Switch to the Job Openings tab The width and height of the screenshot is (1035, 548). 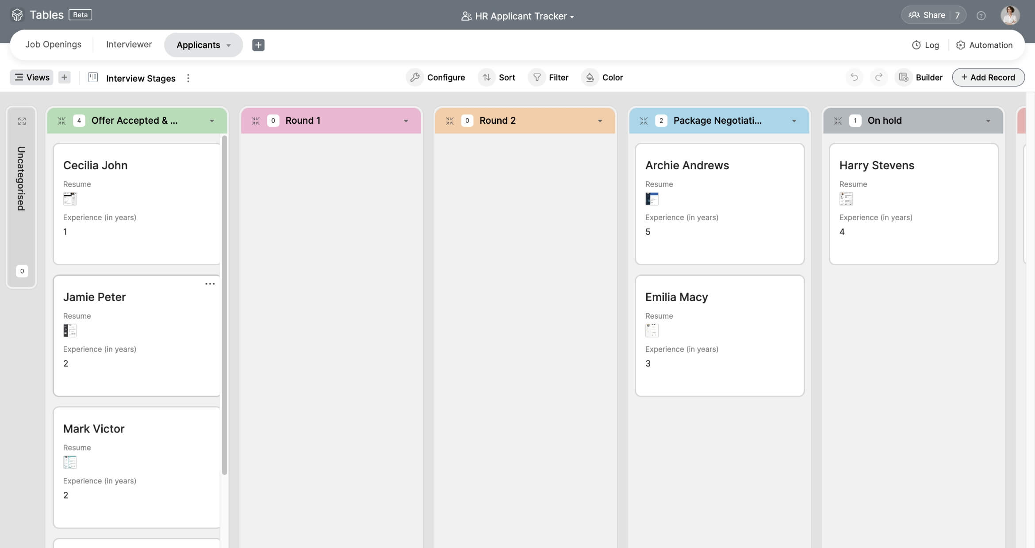(53, 45)
